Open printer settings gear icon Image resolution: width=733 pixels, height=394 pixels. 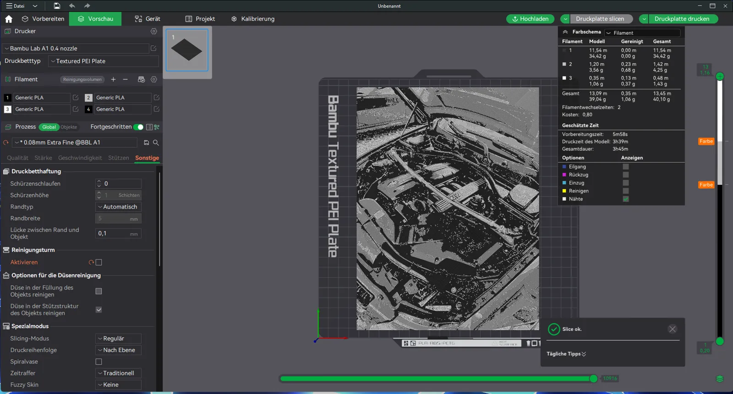coord(154,31)
